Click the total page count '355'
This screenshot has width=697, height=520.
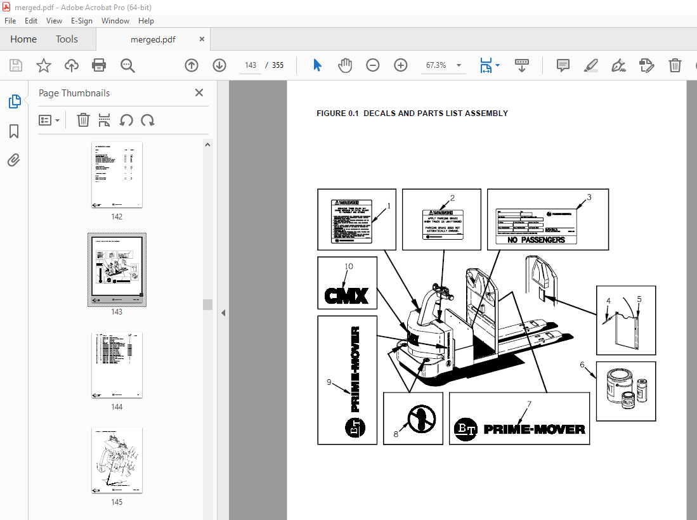278,65
